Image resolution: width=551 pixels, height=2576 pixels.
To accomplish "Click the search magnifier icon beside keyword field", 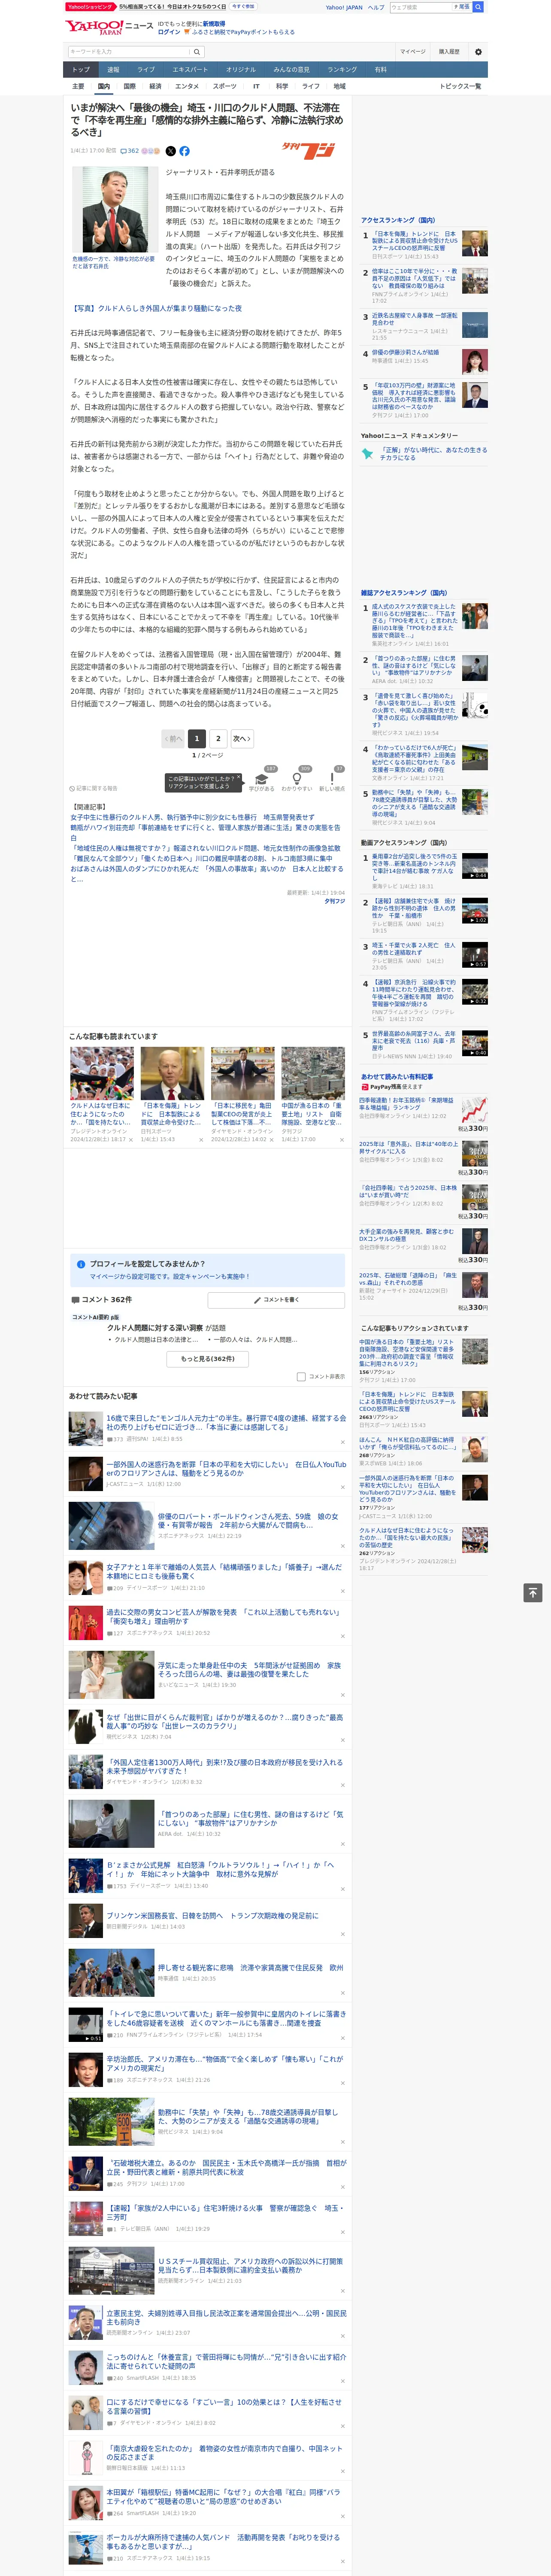I will [197, 52].
